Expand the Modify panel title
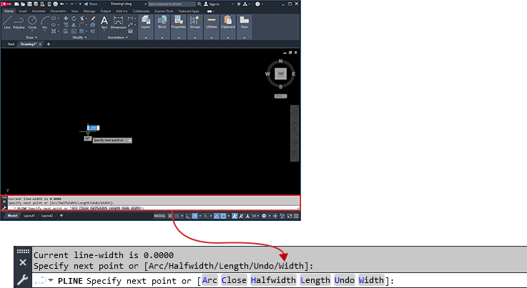 79,37
